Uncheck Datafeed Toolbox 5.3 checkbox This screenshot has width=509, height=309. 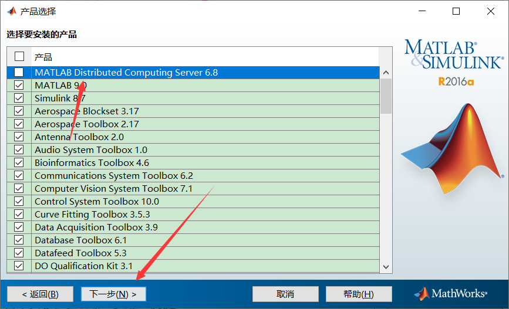click(x=19, y=253)
